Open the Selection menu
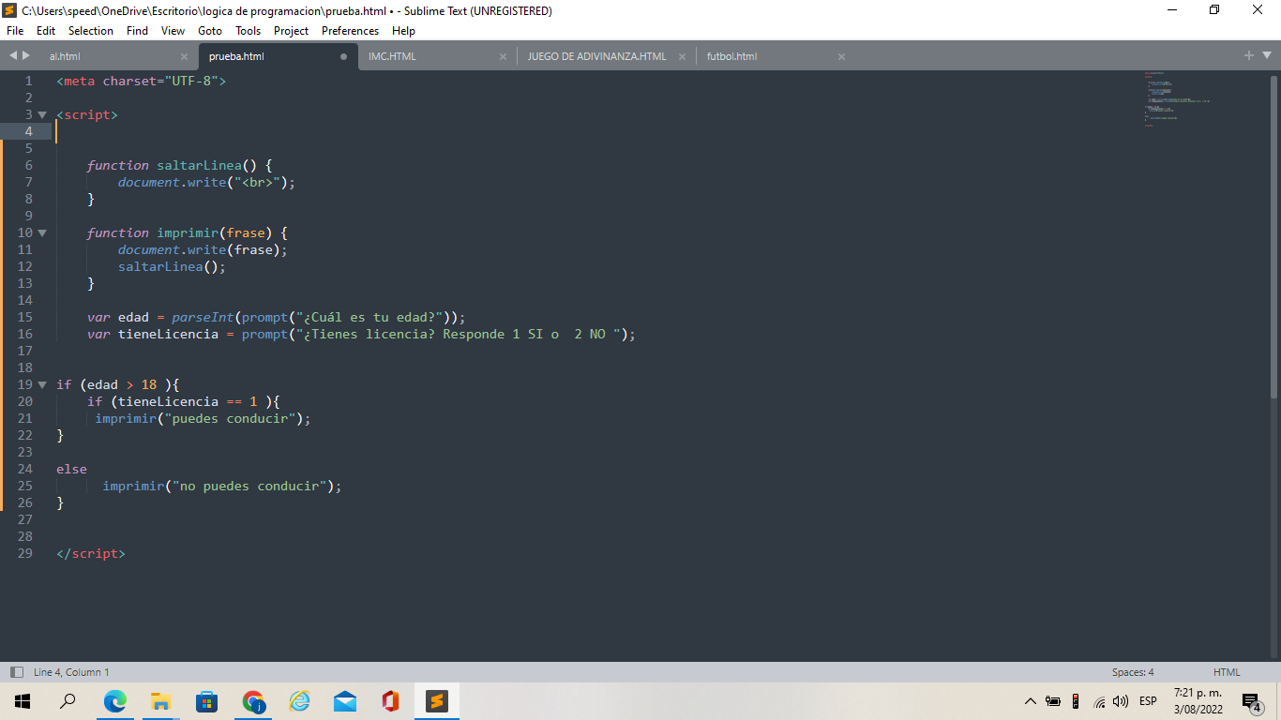Screen dimensions: 1281x720 tap(91, 31)
